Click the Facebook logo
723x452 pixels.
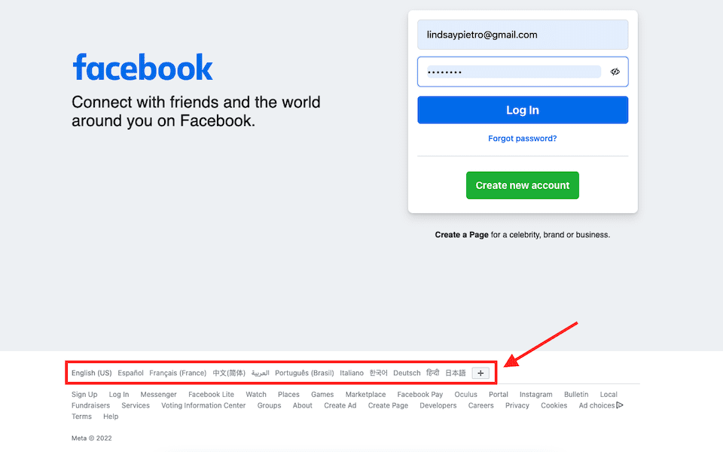pyautogui.click(x=142, y=68)
